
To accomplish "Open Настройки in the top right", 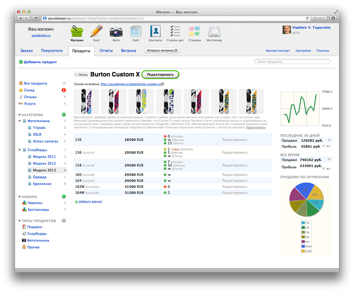I will click(x=303, y=51).
